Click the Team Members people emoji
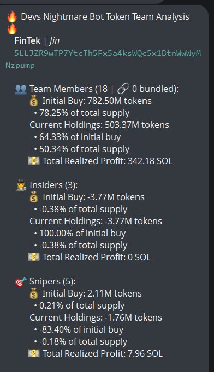 [x=21, y=89]
